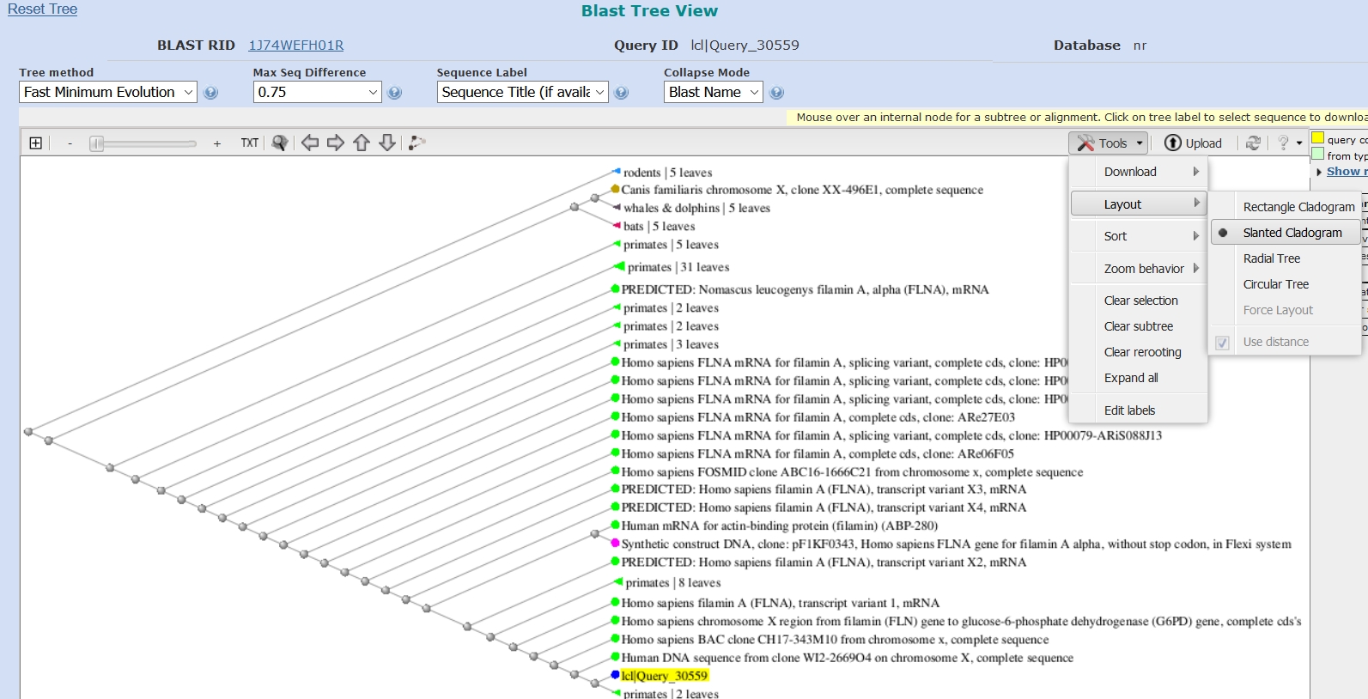The height and width of the screenshot is (699, 1368).
Task: Click help icon next to Tree method
Action: (x=210, y=93)
